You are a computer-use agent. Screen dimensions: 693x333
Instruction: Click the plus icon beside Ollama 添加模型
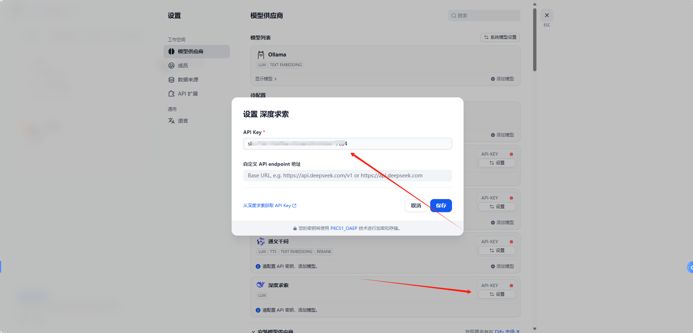(x=493, y=79)
